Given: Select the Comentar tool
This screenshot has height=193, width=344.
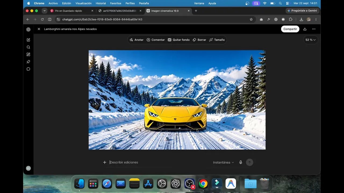Looking at the screenshot, I should coord(156,40).
